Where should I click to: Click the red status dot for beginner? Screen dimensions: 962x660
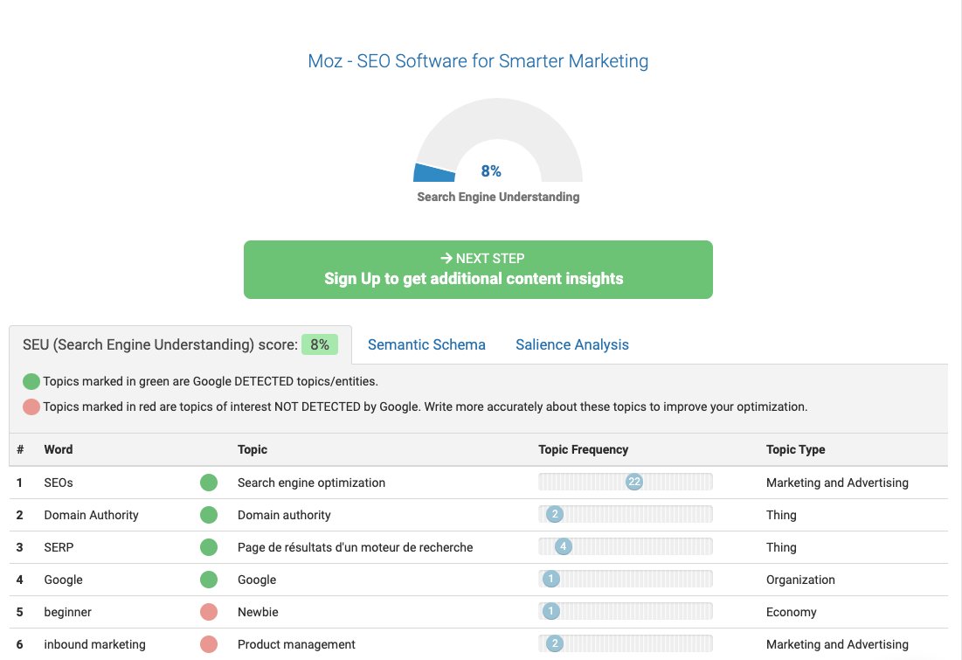coord(209,612)
